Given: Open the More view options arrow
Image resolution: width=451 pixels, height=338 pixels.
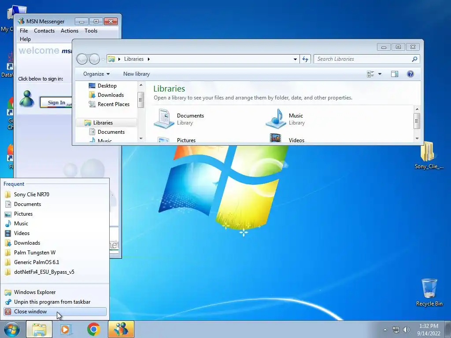Looking at the screenshot, I should (x=380, y=74).
